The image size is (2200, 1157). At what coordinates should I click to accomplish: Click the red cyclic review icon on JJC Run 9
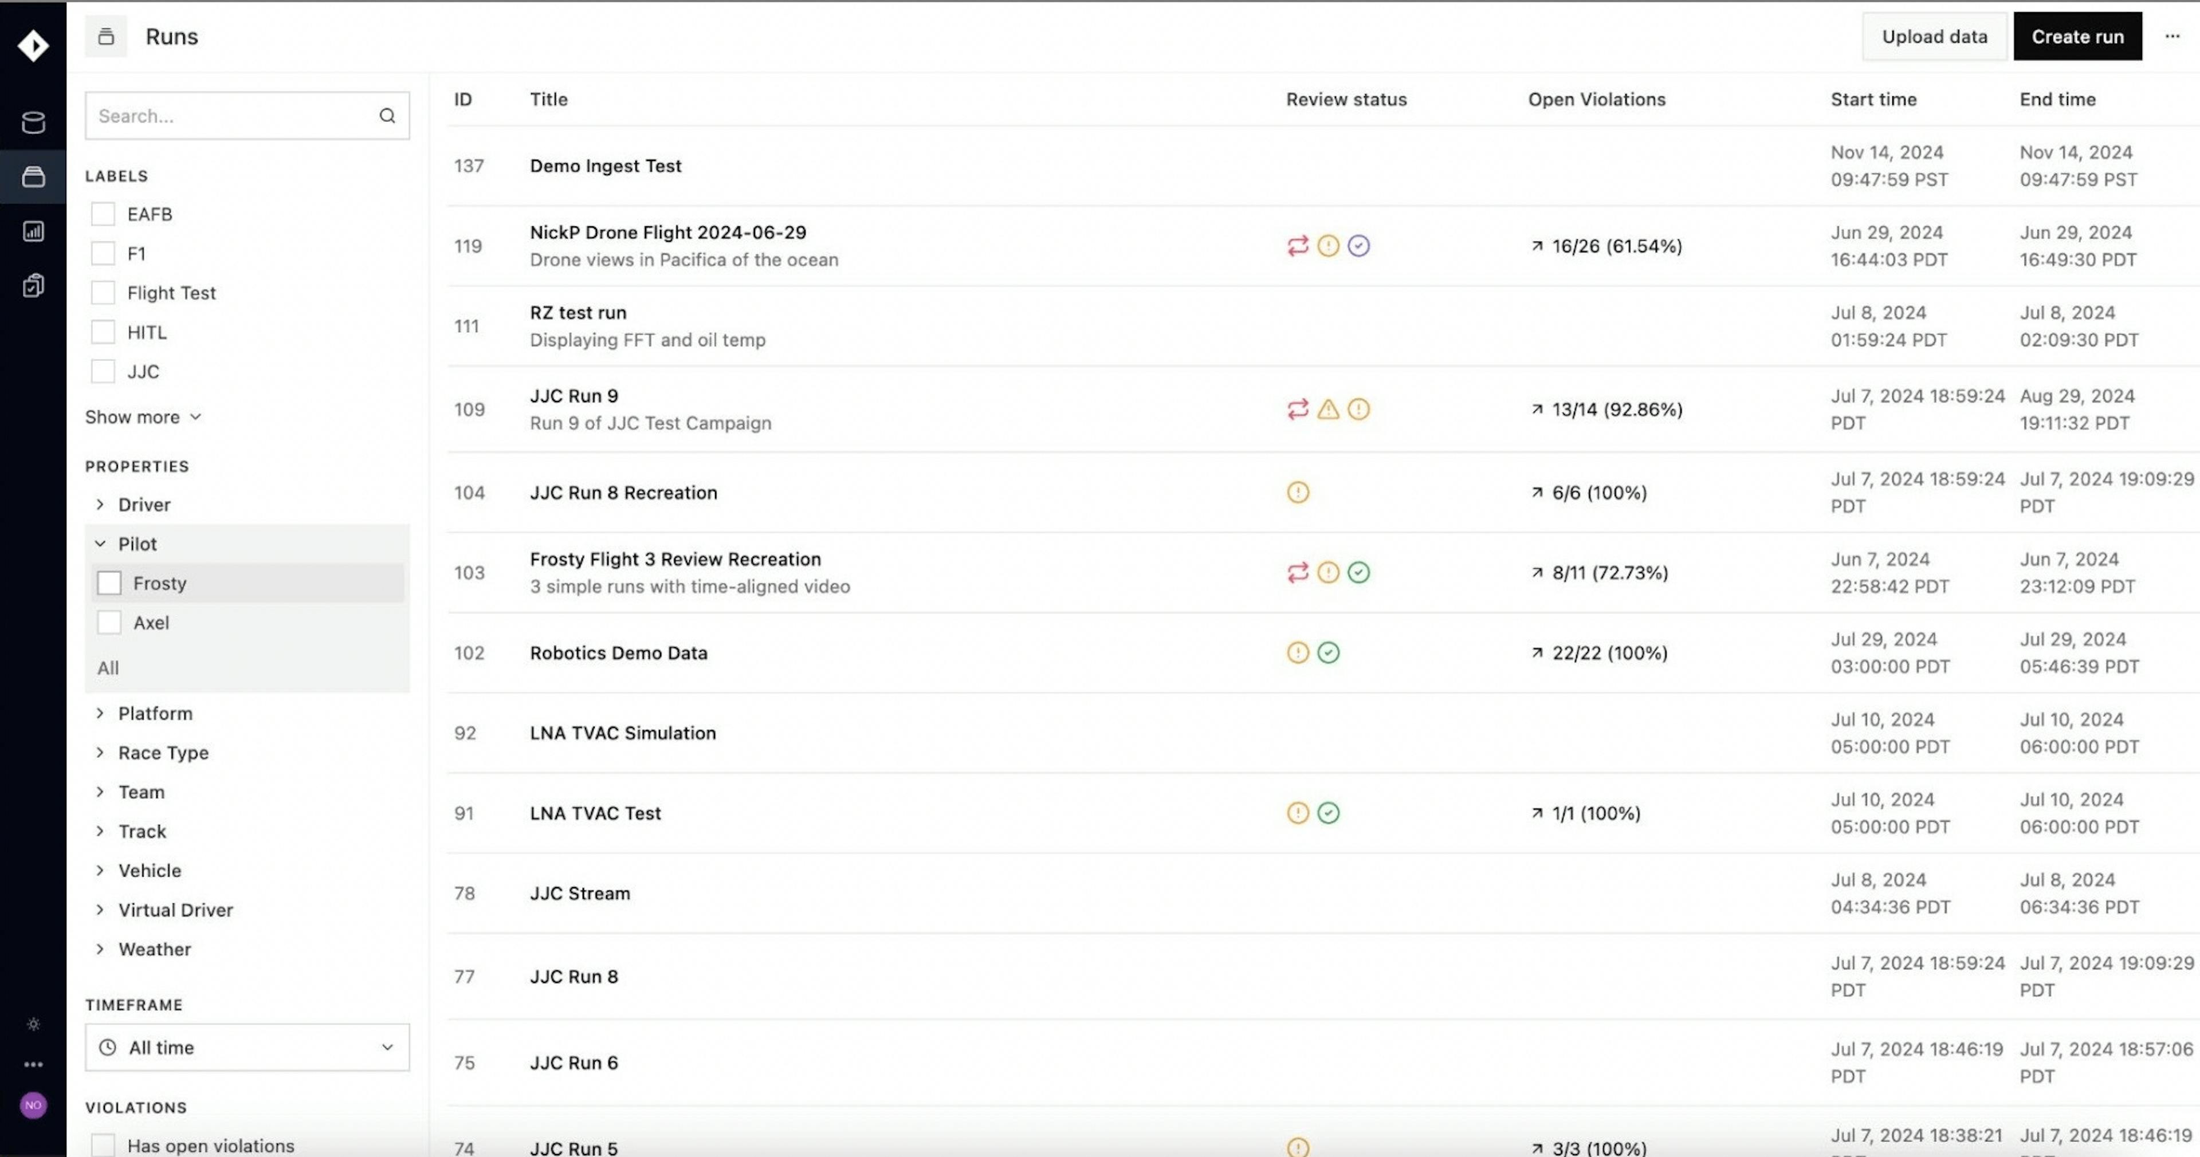1297,409
